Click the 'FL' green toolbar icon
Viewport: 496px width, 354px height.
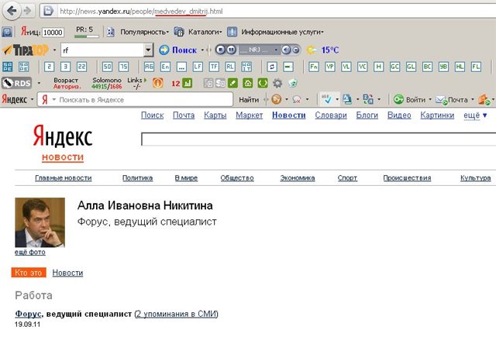[x=476, y=67]
